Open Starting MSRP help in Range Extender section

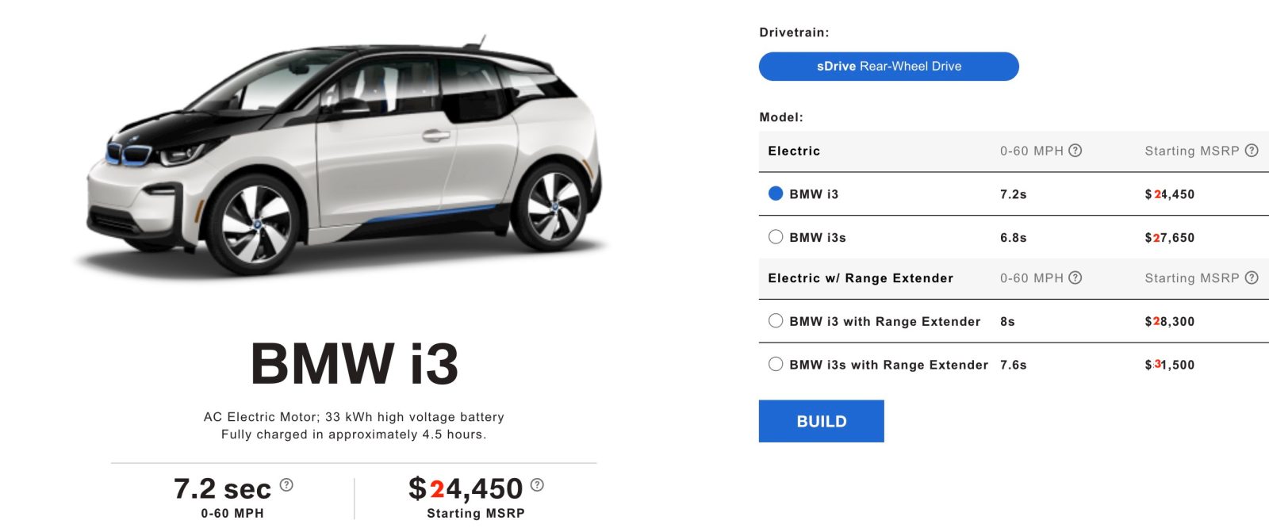[x=1252, y=277]
